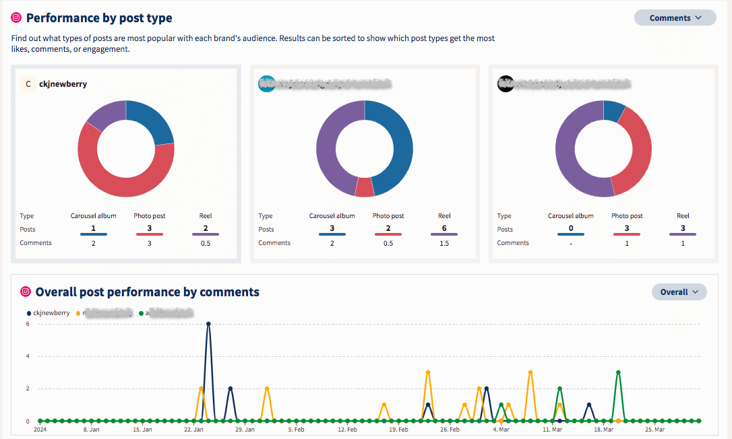The width and height of the screenshot is (732, 439).
Task: Expand the Overall dropdown for the chart
Action: click(x=679, y=292)
